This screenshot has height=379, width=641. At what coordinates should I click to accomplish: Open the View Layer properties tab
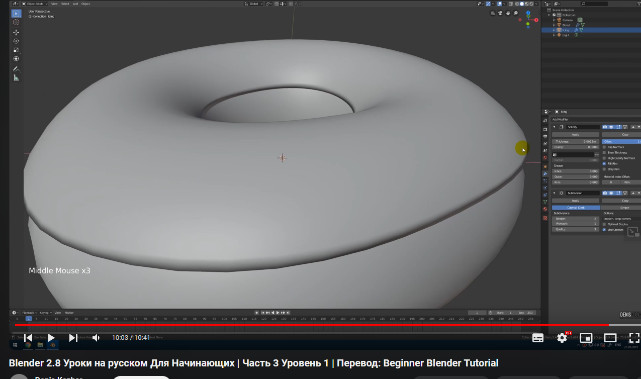click(x=545, y=144)
